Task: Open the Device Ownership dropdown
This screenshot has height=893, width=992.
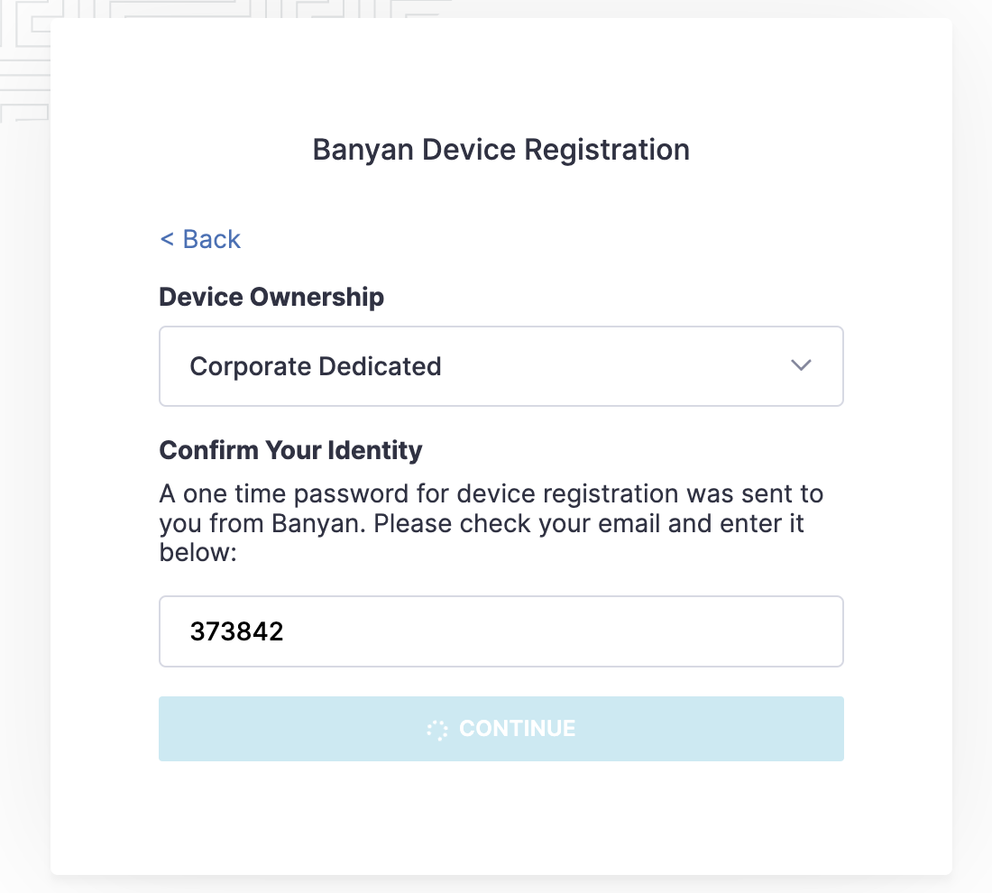Action: [x=501, y=366]
